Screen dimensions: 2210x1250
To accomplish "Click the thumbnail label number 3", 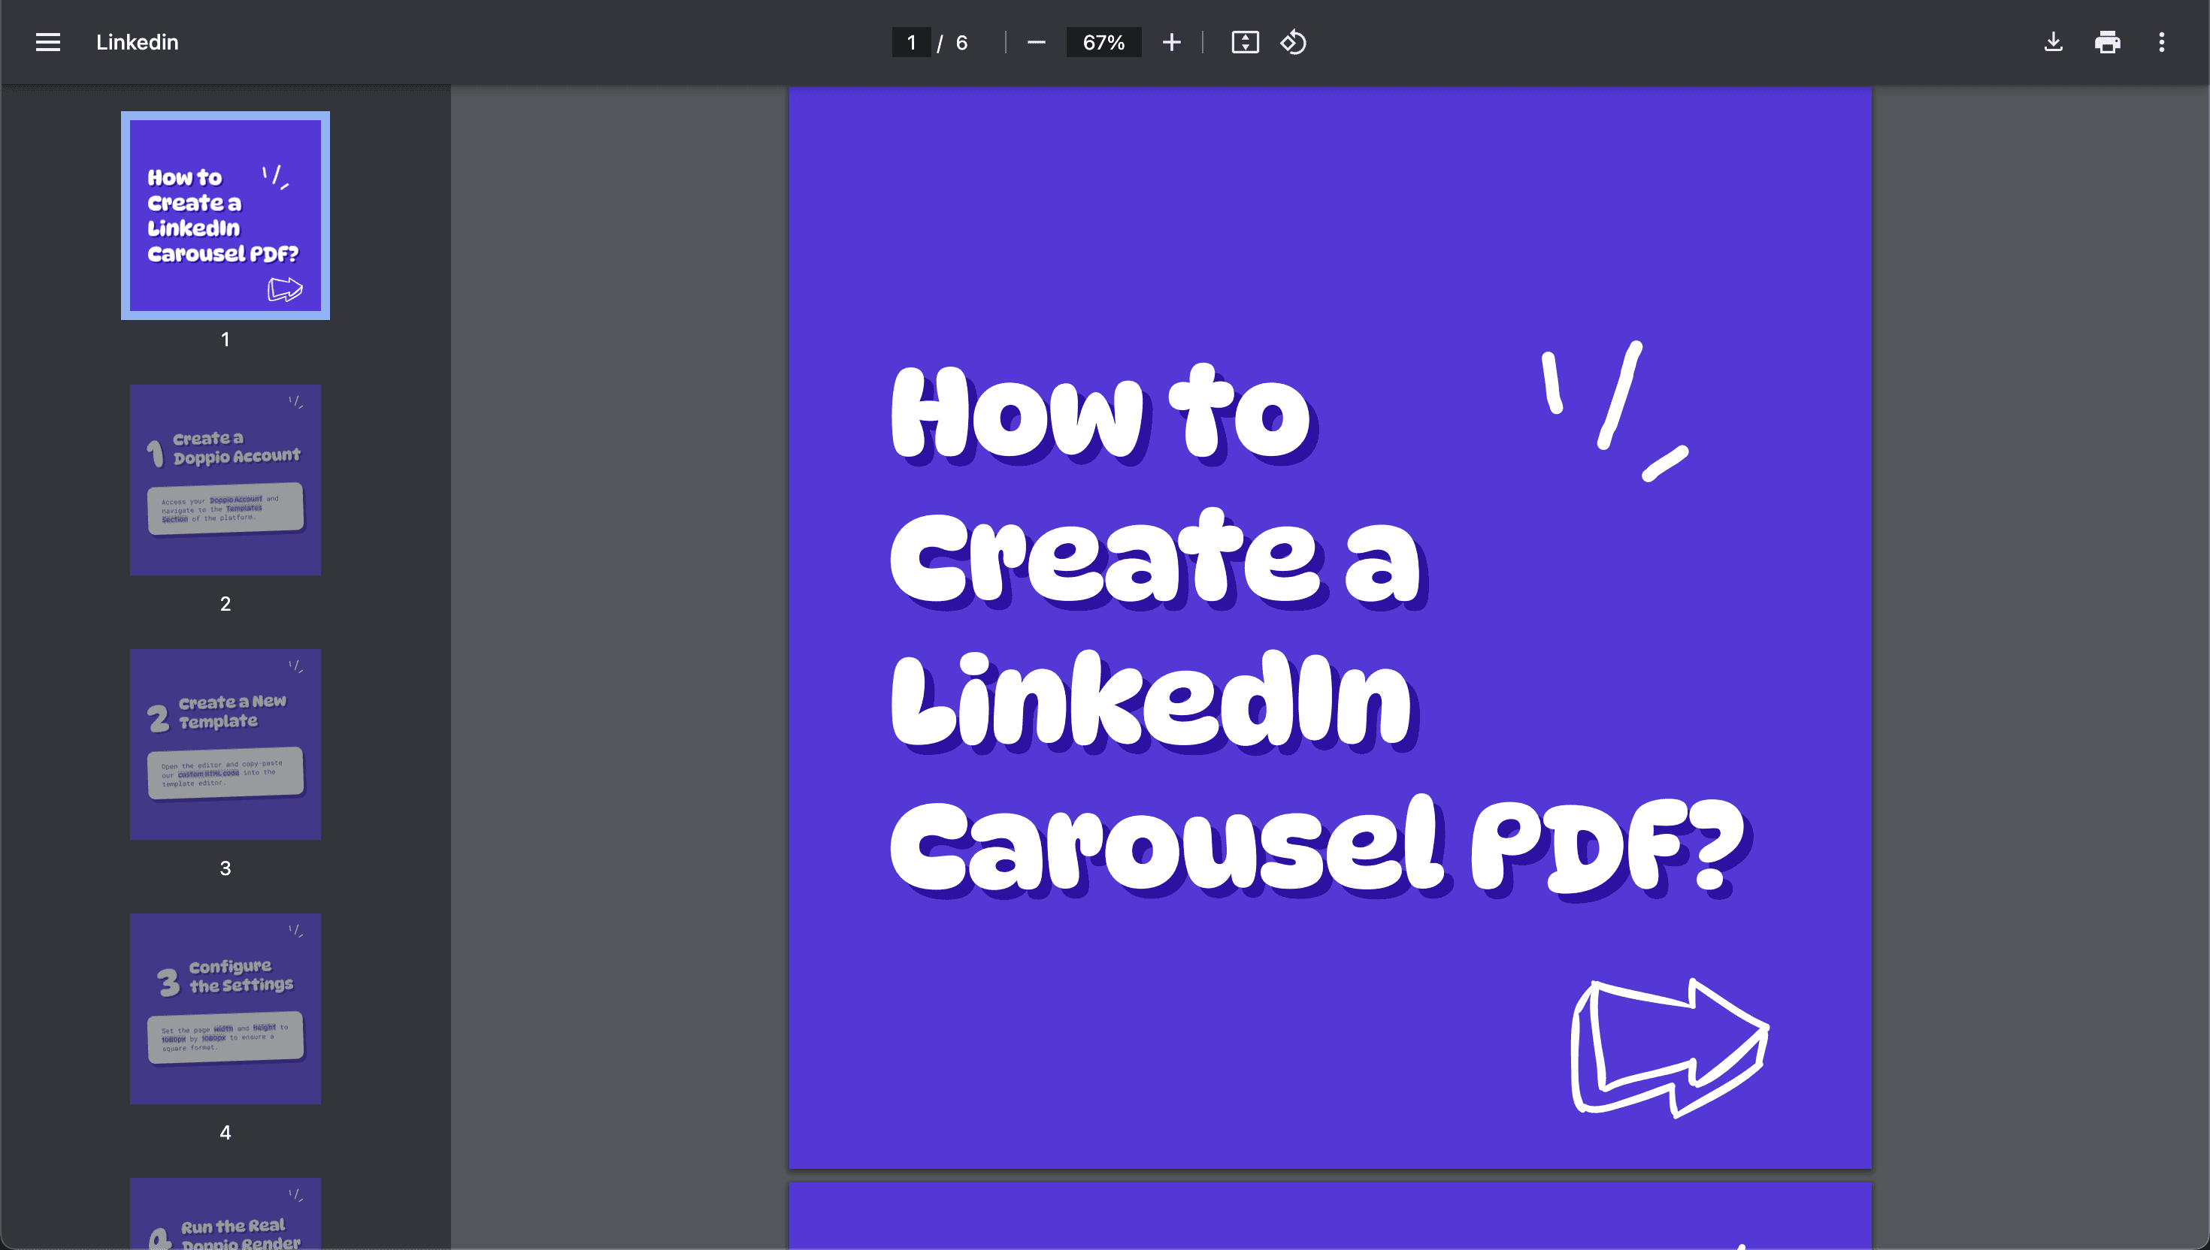I will coord(225,868).
